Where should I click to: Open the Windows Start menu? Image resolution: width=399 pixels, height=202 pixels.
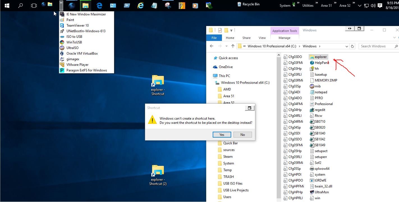pos(7,5)
